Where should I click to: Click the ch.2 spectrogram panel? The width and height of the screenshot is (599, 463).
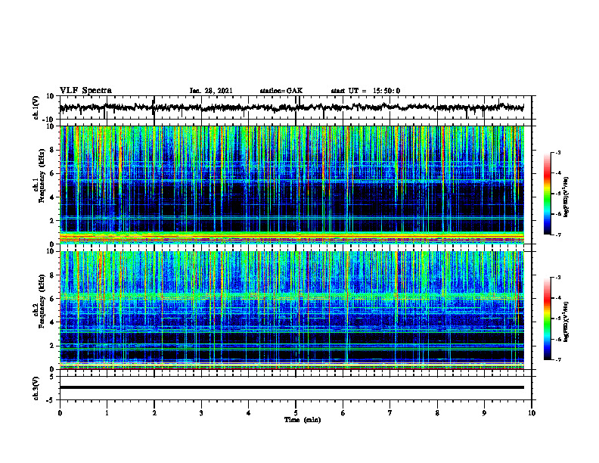click(292, 310)
